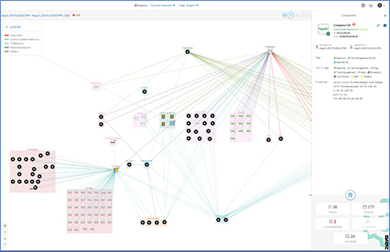Collapse the LEGEND panel
The height and width of the screenshot is (252, 390).
click(13, 27)
